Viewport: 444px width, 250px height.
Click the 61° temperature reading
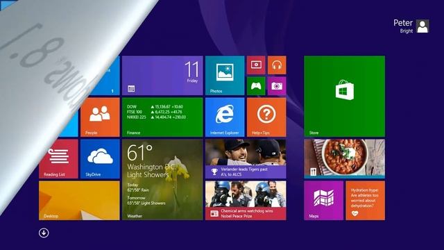(139, 153)
